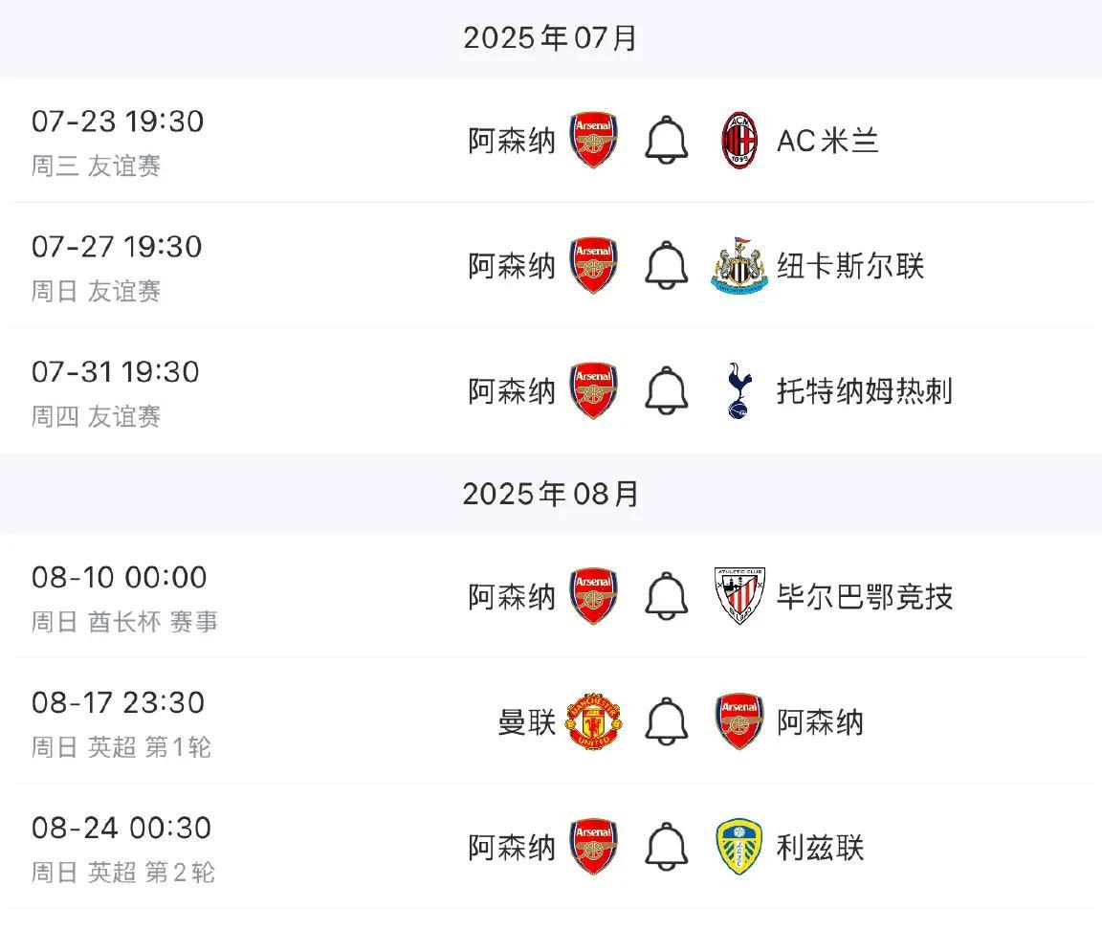Viewport: 1102px width, 930px height.
Task: Enable reminder bell for Arsenal vs 纽卡斯尔联
Action: point(667,266)
